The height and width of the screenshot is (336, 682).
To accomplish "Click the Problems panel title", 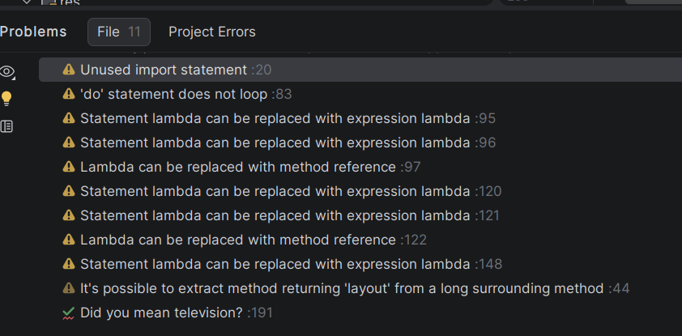I will (x=33, y=32).
